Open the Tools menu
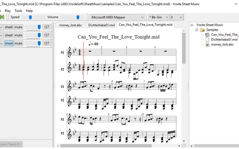The width and height of the screenshot is (239, 149). [x=18, y=11]
